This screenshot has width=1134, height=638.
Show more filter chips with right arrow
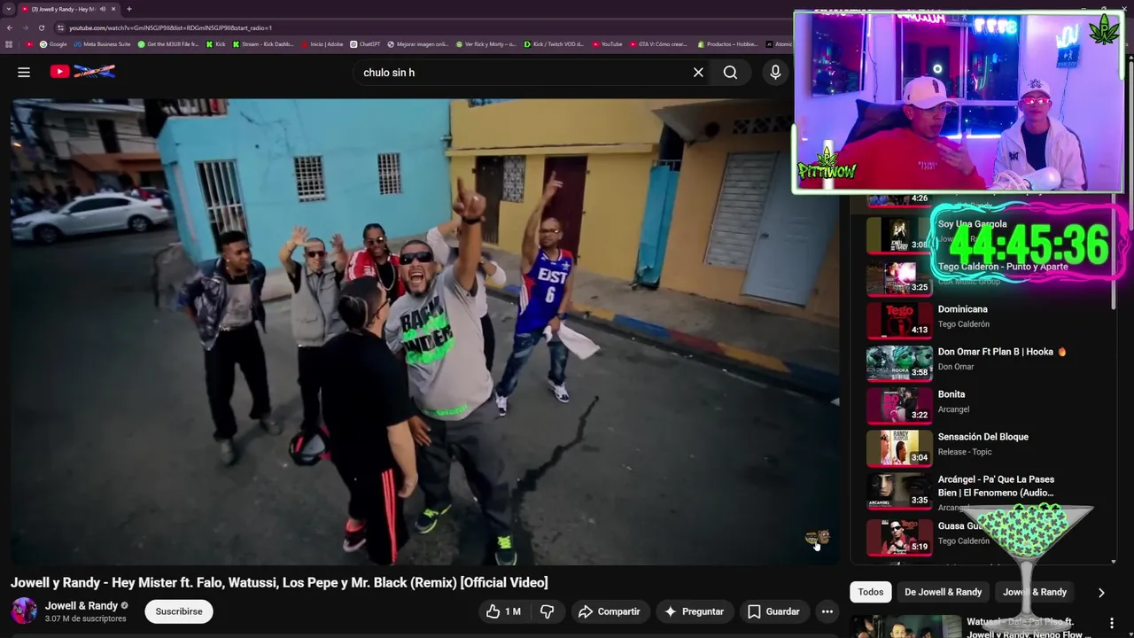(x=1101, y=592)
